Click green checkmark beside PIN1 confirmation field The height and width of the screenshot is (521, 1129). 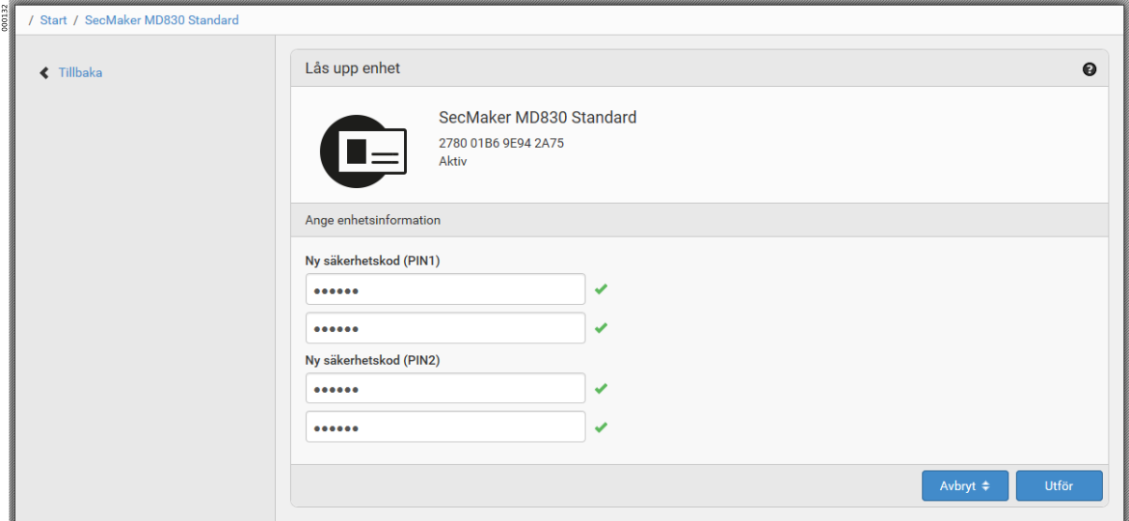point(601,328)
